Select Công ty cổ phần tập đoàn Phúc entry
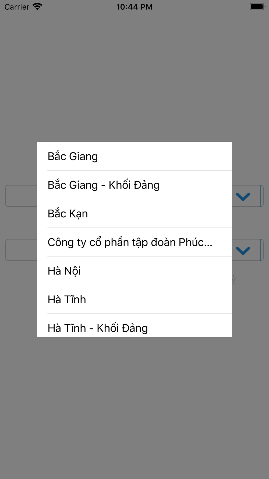The image size is (269, 479). [x=134, y=242]
